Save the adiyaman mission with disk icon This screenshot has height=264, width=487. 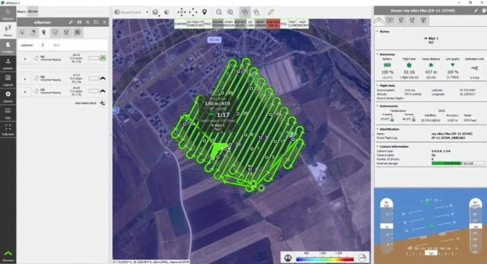point(80,21)
